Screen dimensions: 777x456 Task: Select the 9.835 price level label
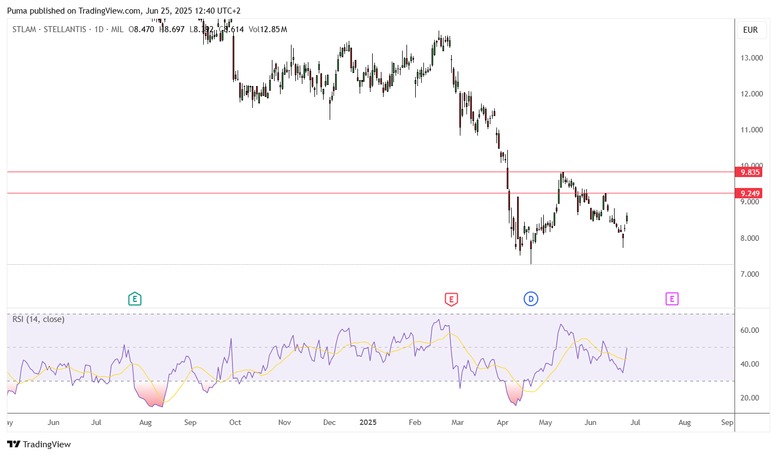click(748, 172)
